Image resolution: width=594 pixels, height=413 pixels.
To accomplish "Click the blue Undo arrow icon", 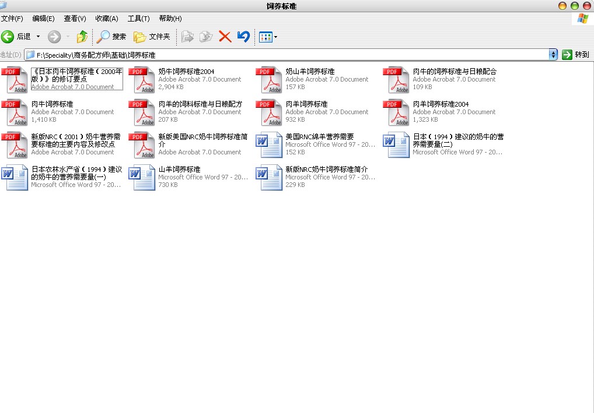I will [243, 37].
